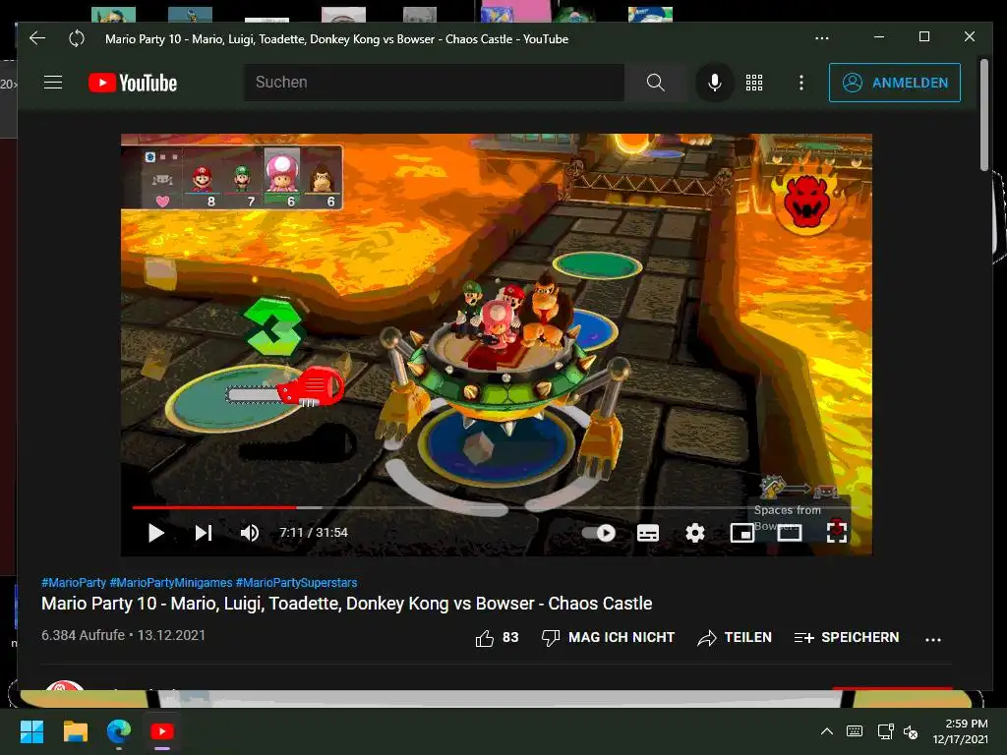Image resolution: width=1007 pixels, height=755 pixels.
Task: Go back with the window back arrow
Action: click(37, 38)
